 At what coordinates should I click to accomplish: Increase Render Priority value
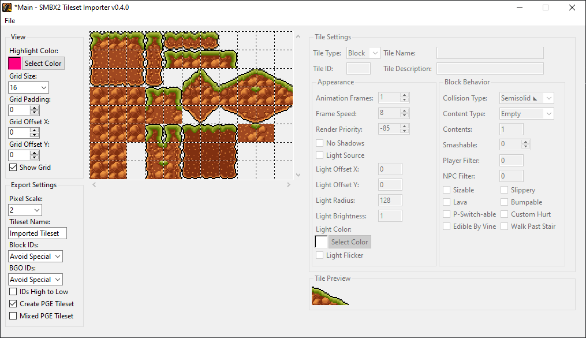404,127
